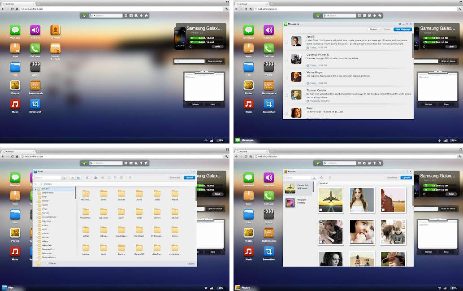463x291 pixels.
Task: Click the baby photo thumbnail
Action: click(x=362, y=232)
